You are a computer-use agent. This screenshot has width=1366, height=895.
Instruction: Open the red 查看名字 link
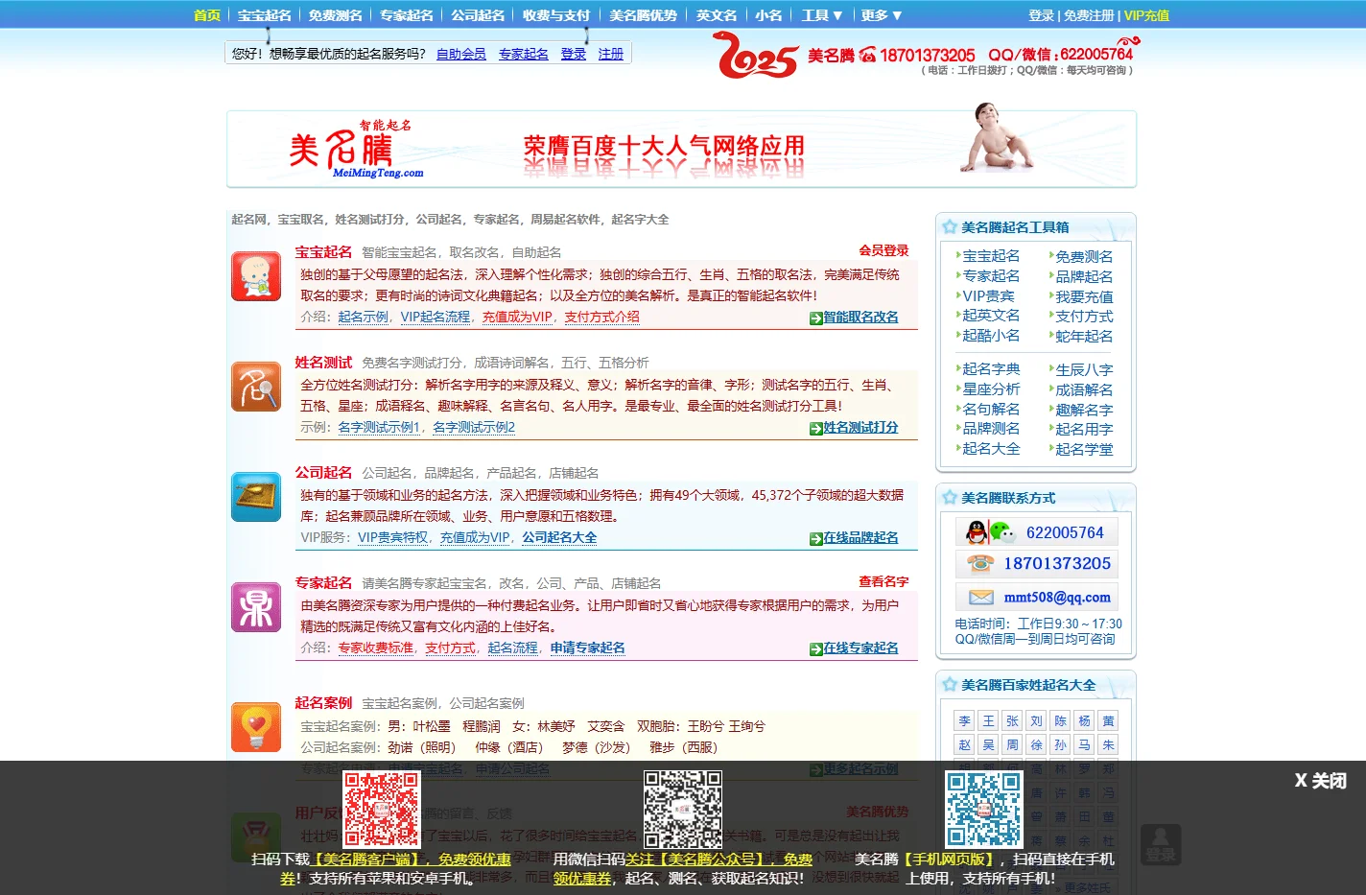pos(883,581)
